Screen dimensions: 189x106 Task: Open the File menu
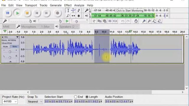click(x=4, y=5)
